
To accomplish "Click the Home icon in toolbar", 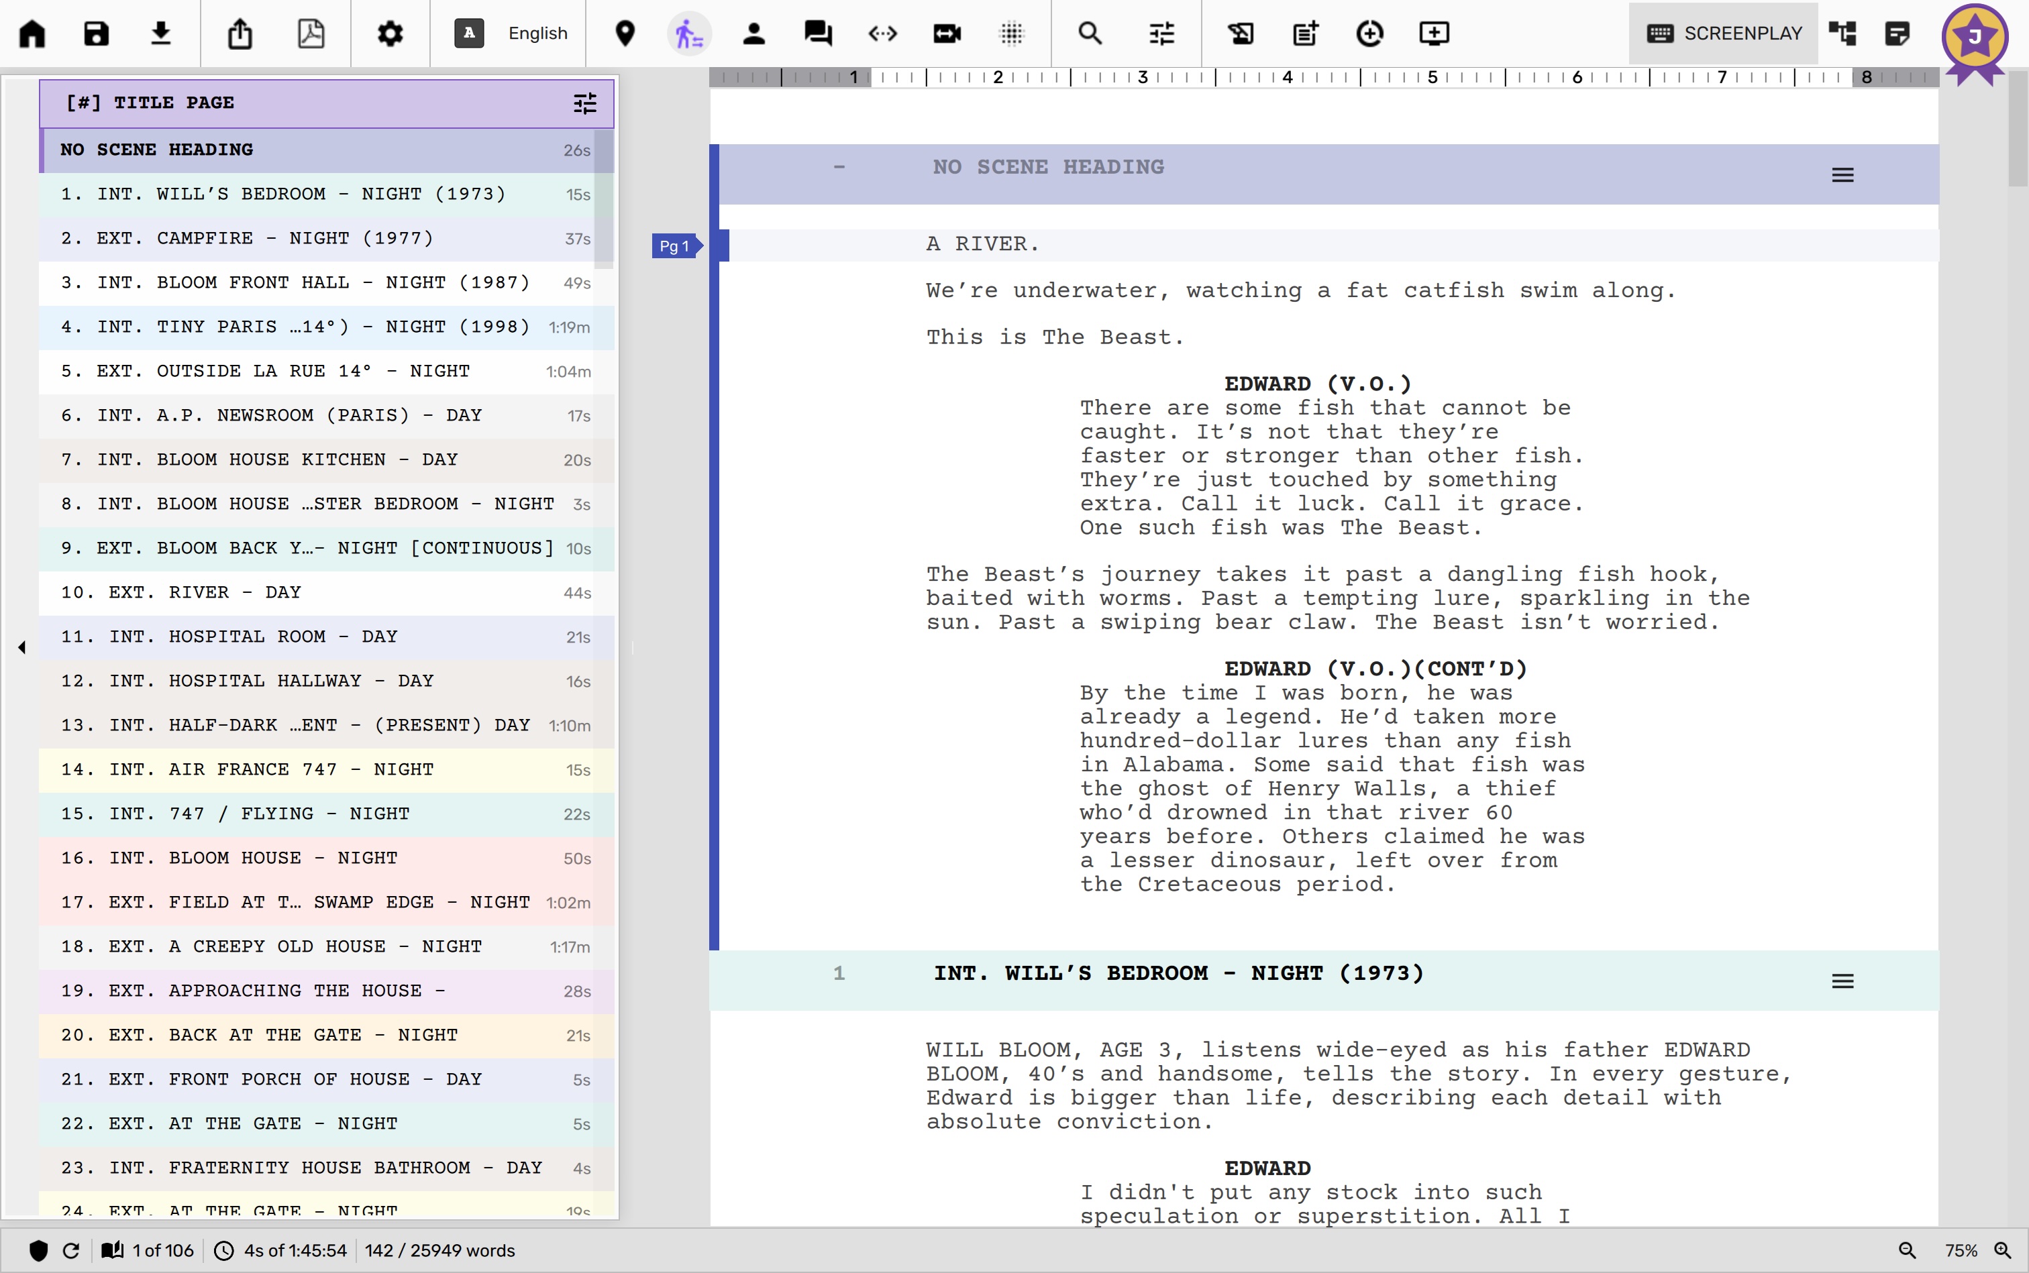I will pos(33,34).
